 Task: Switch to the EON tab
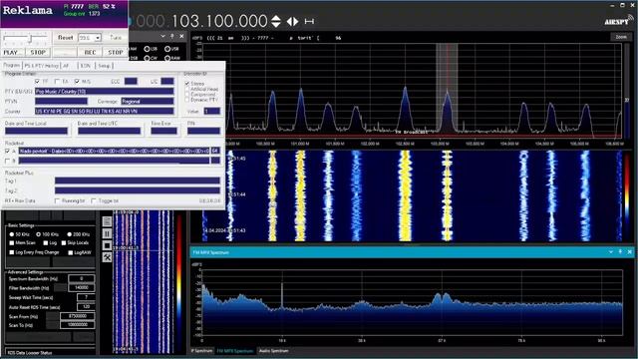[x=85, y=66]
